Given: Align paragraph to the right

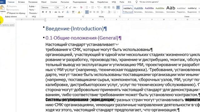Looking at the screenshot, I should click(94, 12).
